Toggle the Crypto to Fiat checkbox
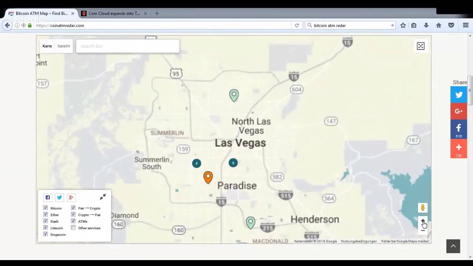This screenshot has width=473, height=266. pyautogui.click(x=73, y=215)
